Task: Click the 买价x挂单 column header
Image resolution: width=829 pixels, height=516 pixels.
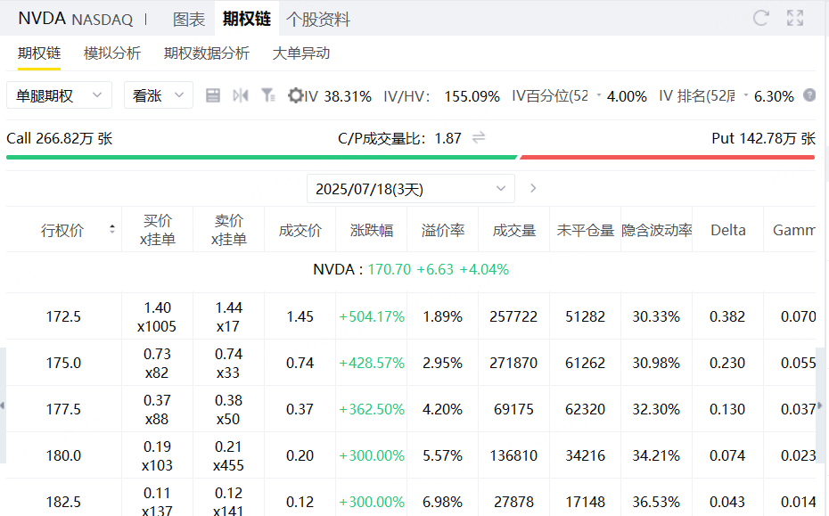Action: [158, 230]
